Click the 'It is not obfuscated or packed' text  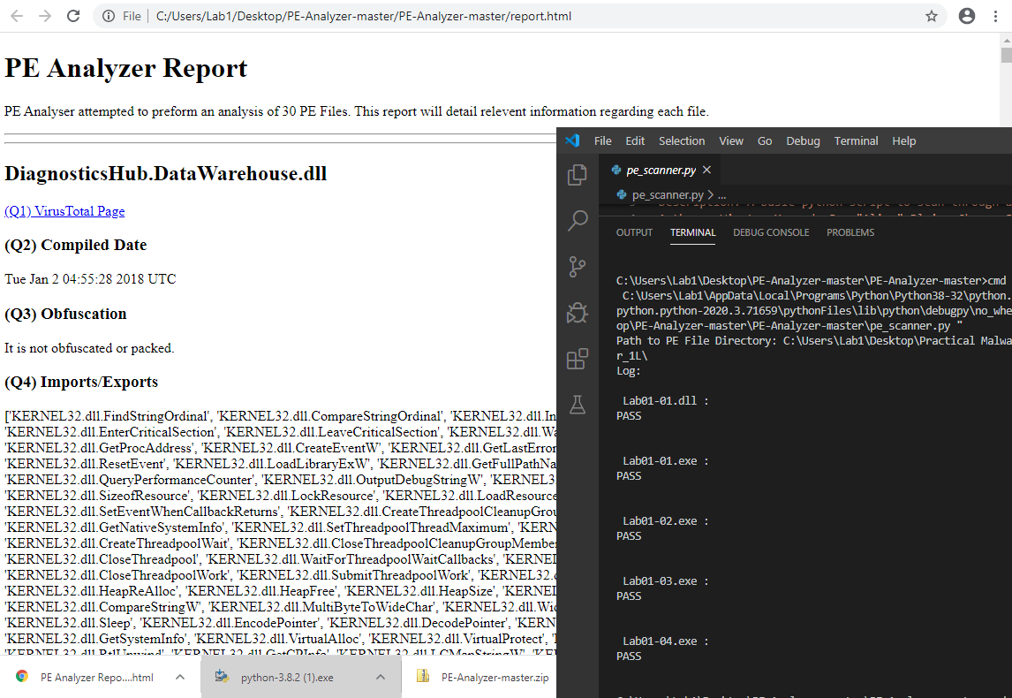tap(89, 348)
